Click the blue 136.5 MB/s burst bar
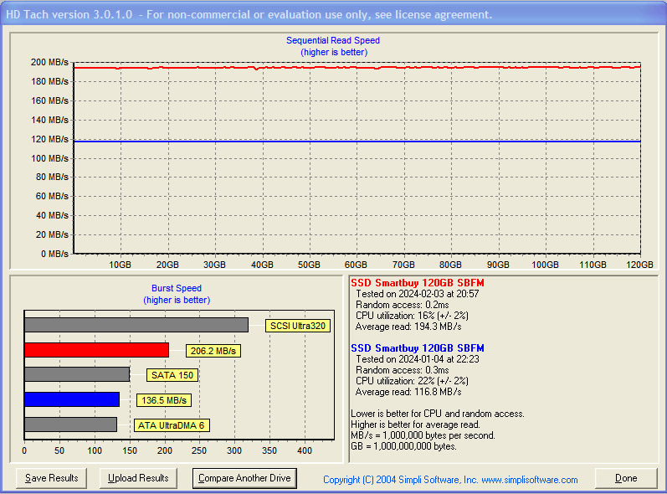 [x=71, y=399]
